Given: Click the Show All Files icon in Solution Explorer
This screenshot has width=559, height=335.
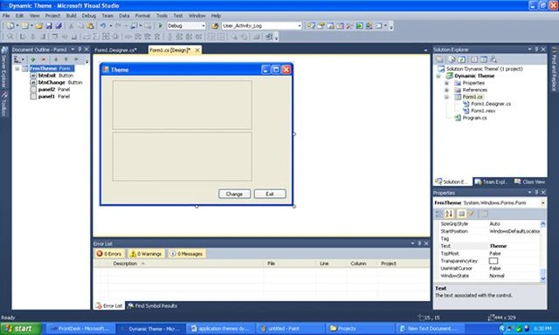Looking at the screenshot, I should tap(452, 59).
